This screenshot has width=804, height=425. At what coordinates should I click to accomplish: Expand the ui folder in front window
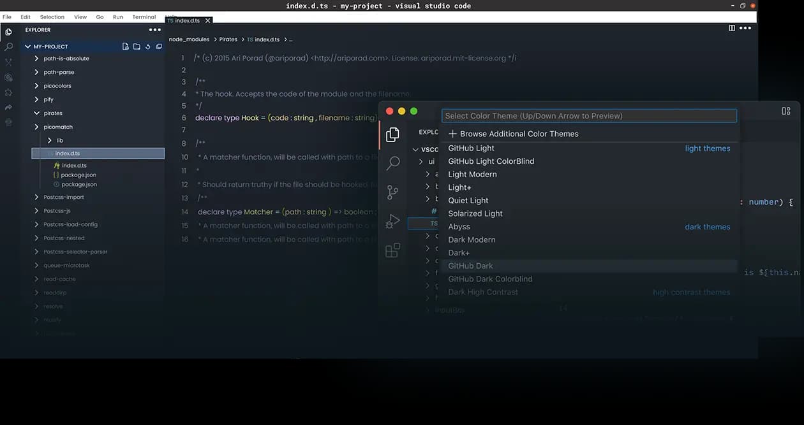[428, 161]
